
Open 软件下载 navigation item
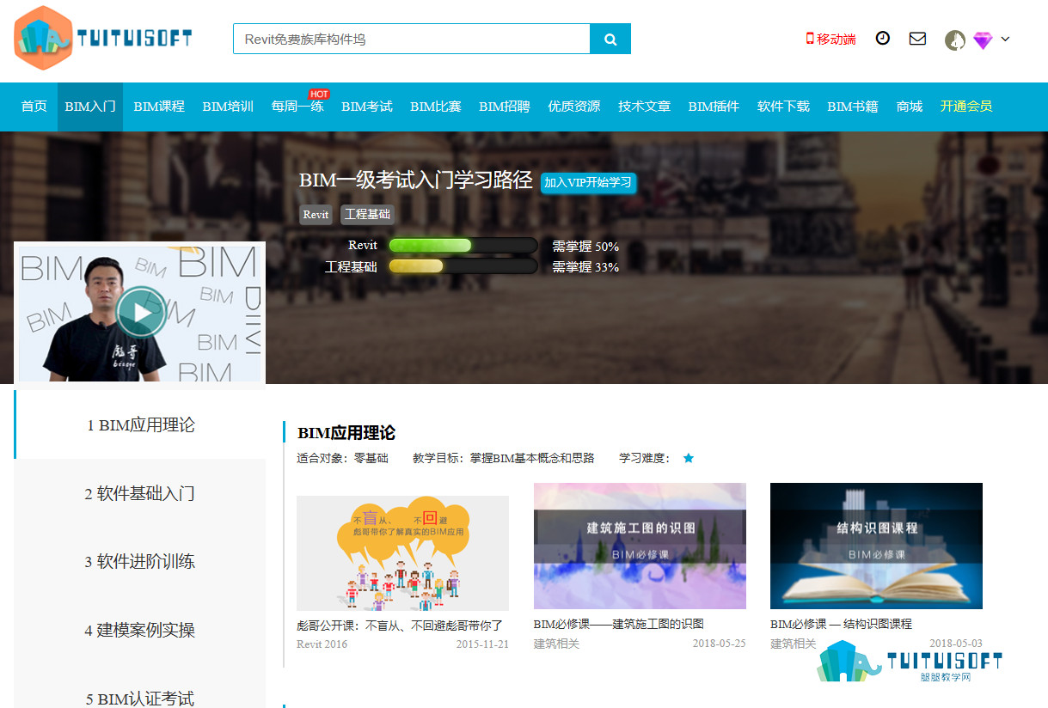coord(783,107)
